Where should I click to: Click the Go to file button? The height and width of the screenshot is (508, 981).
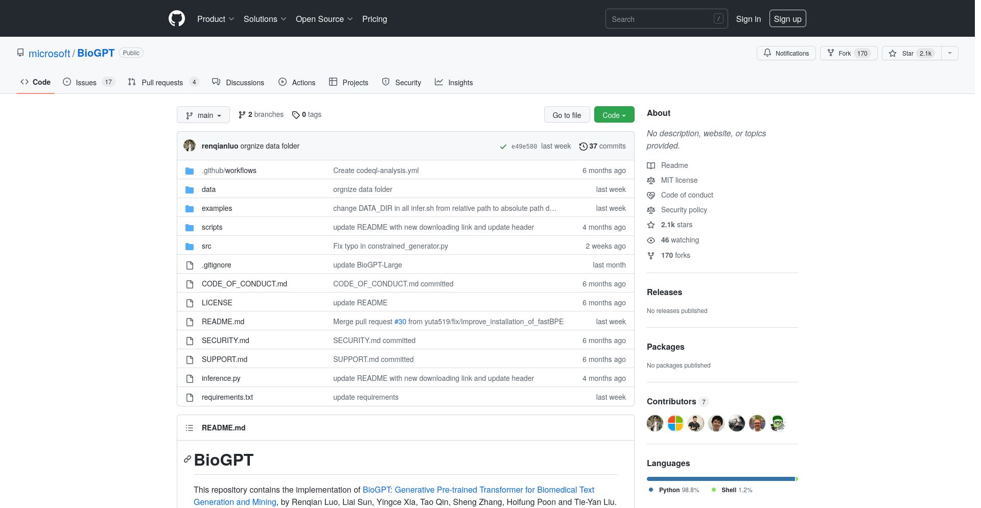click(567, 115)
